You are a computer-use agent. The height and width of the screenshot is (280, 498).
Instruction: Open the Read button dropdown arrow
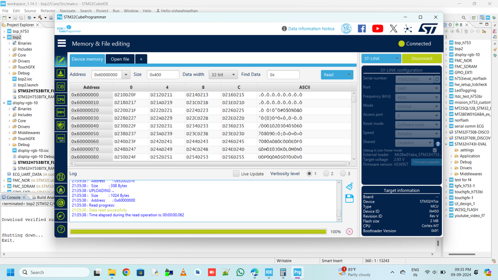click(x=349, y=75)
